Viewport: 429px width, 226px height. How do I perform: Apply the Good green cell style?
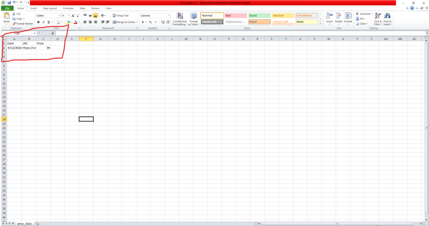[x=259, y=16]
